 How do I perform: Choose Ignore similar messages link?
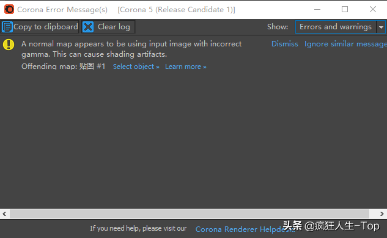[345, 44]
